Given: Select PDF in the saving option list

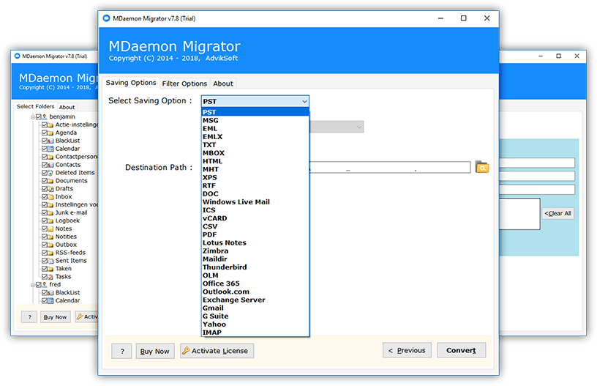Looking at the screenshot, I should click(255, 234).
